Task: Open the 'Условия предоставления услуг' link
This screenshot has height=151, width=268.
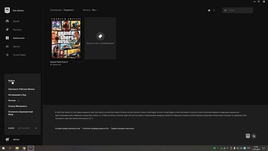Action: pyautogui.click(x=67, y=128)
